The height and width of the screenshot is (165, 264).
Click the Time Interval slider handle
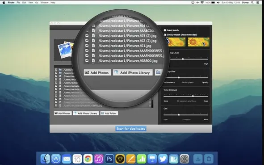193,96
